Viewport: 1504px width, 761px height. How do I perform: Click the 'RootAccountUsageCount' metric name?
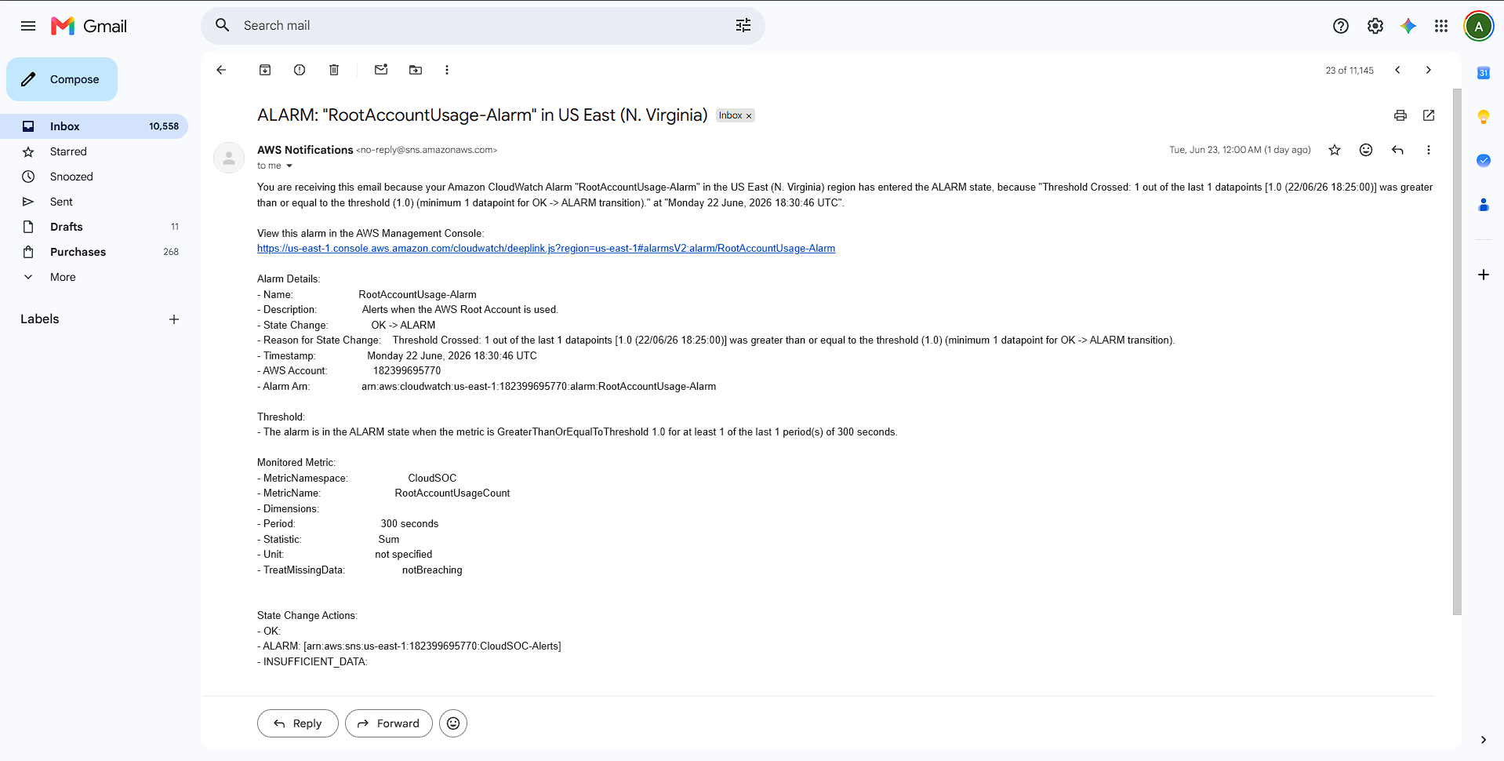[452, 493]
